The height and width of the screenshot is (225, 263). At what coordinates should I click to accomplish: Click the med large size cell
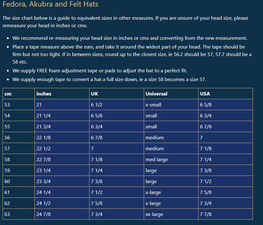pyautogui.click(x=171, y=159)
